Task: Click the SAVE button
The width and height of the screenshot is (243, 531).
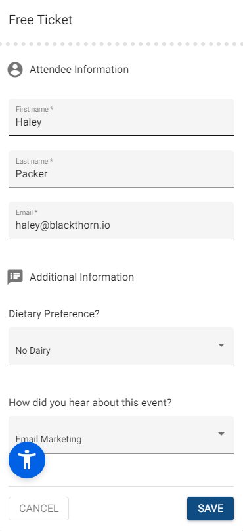Action: (x=211, y=508)
